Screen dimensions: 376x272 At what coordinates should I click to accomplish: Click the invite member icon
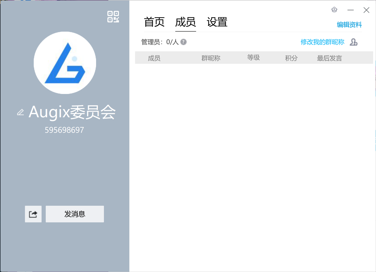pos(354,42)
